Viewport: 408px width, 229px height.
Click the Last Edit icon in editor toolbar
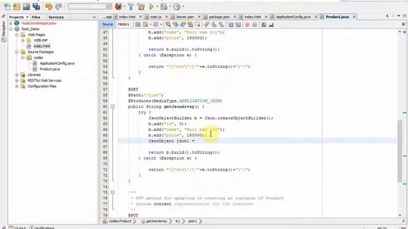point(138,24)
